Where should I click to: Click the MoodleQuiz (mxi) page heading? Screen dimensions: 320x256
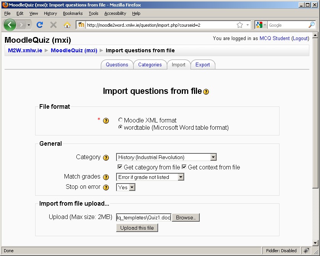click(x=38, y=40)
